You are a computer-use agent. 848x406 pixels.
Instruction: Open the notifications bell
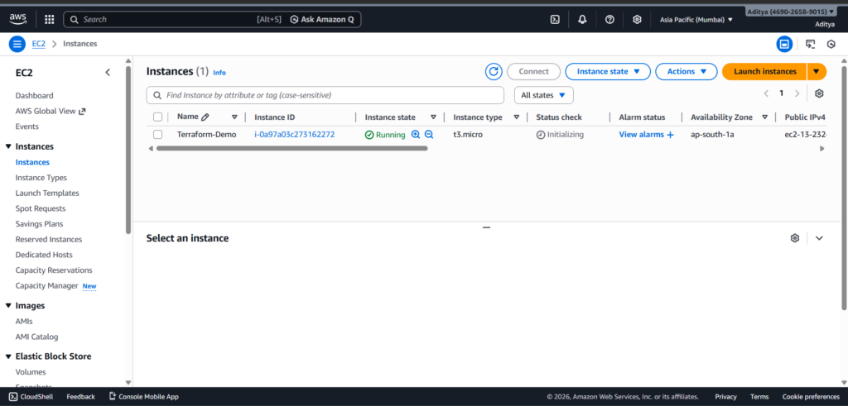(x=582, y=19)
